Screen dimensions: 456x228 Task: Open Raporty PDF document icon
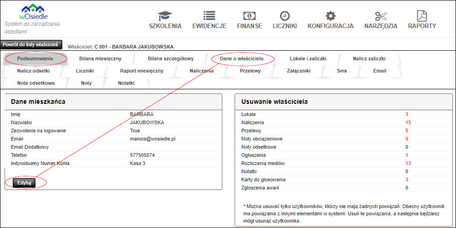coord(422,16)
